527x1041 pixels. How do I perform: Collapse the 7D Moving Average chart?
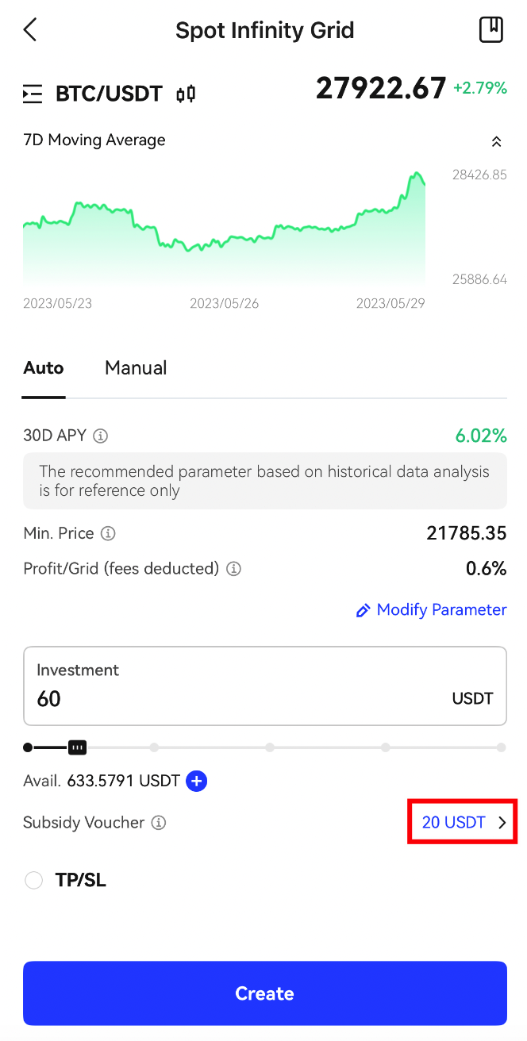(496, 141)
